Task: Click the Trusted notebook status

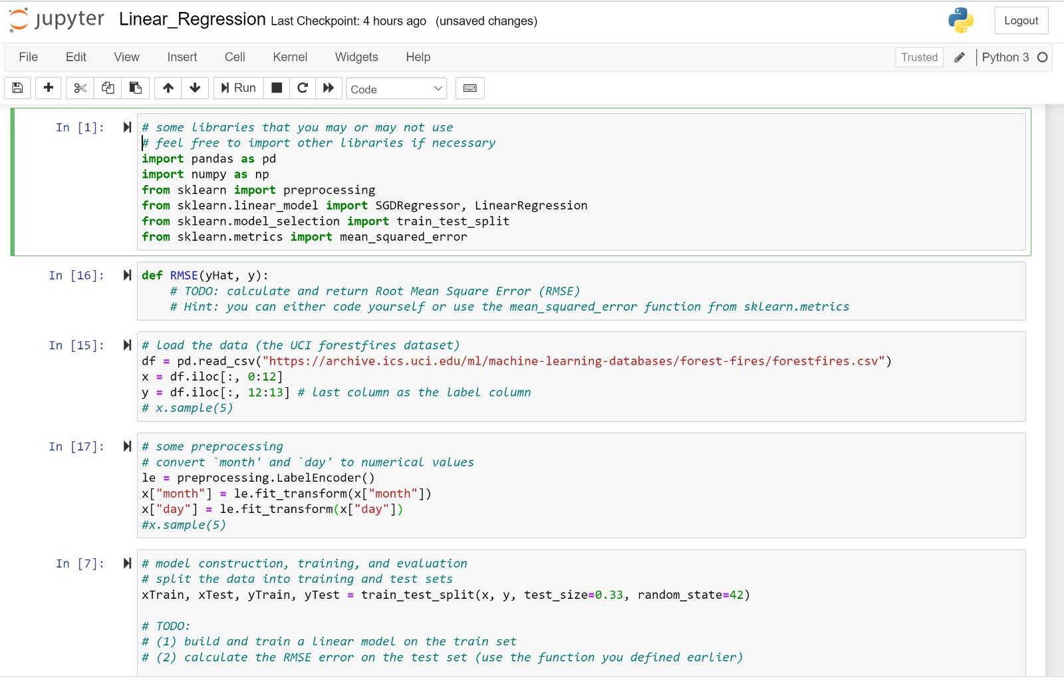Action: pos(919,57)
